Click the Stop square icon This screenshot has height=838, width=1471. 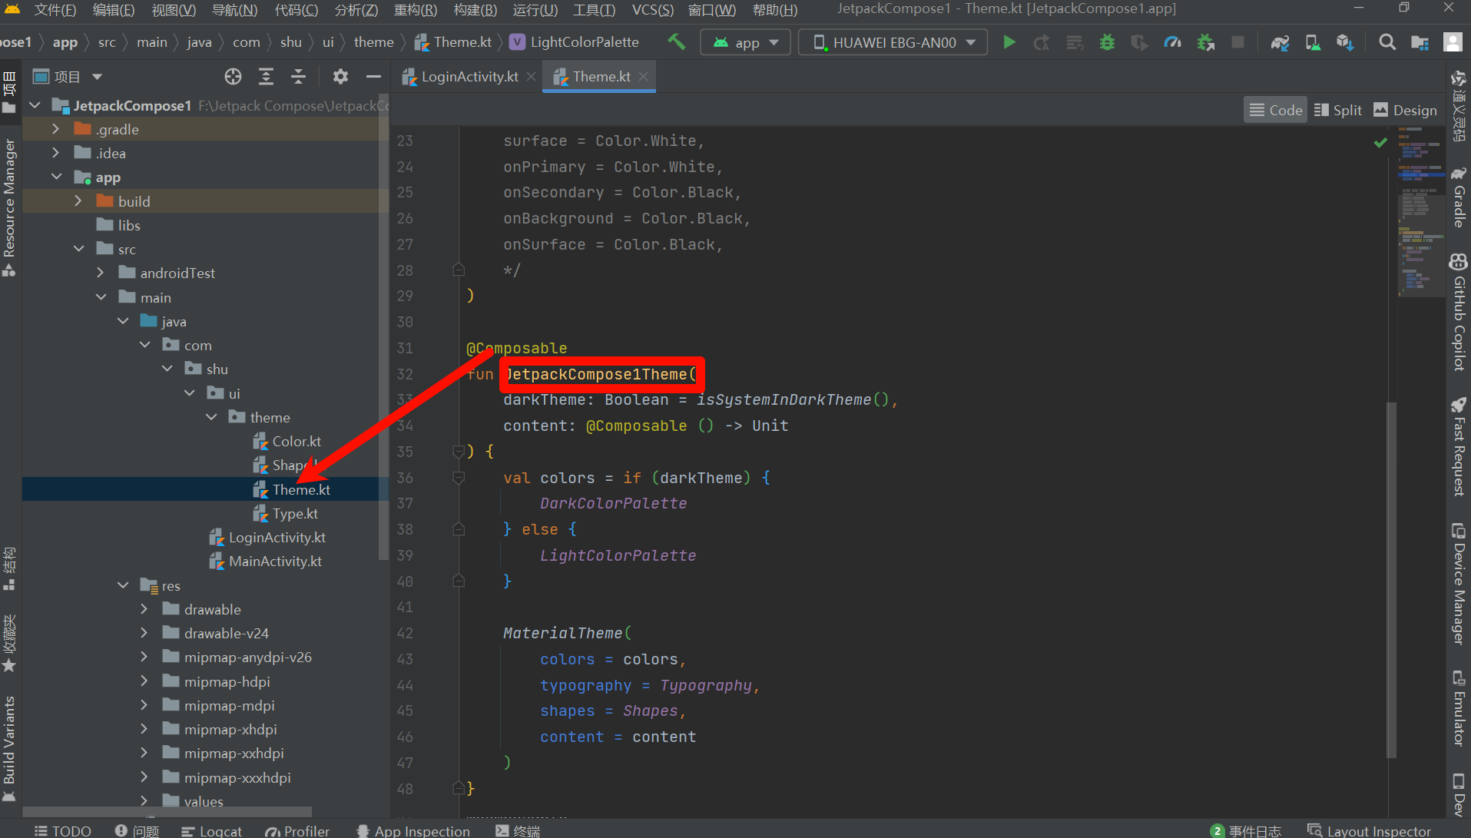pos(1237,42)
